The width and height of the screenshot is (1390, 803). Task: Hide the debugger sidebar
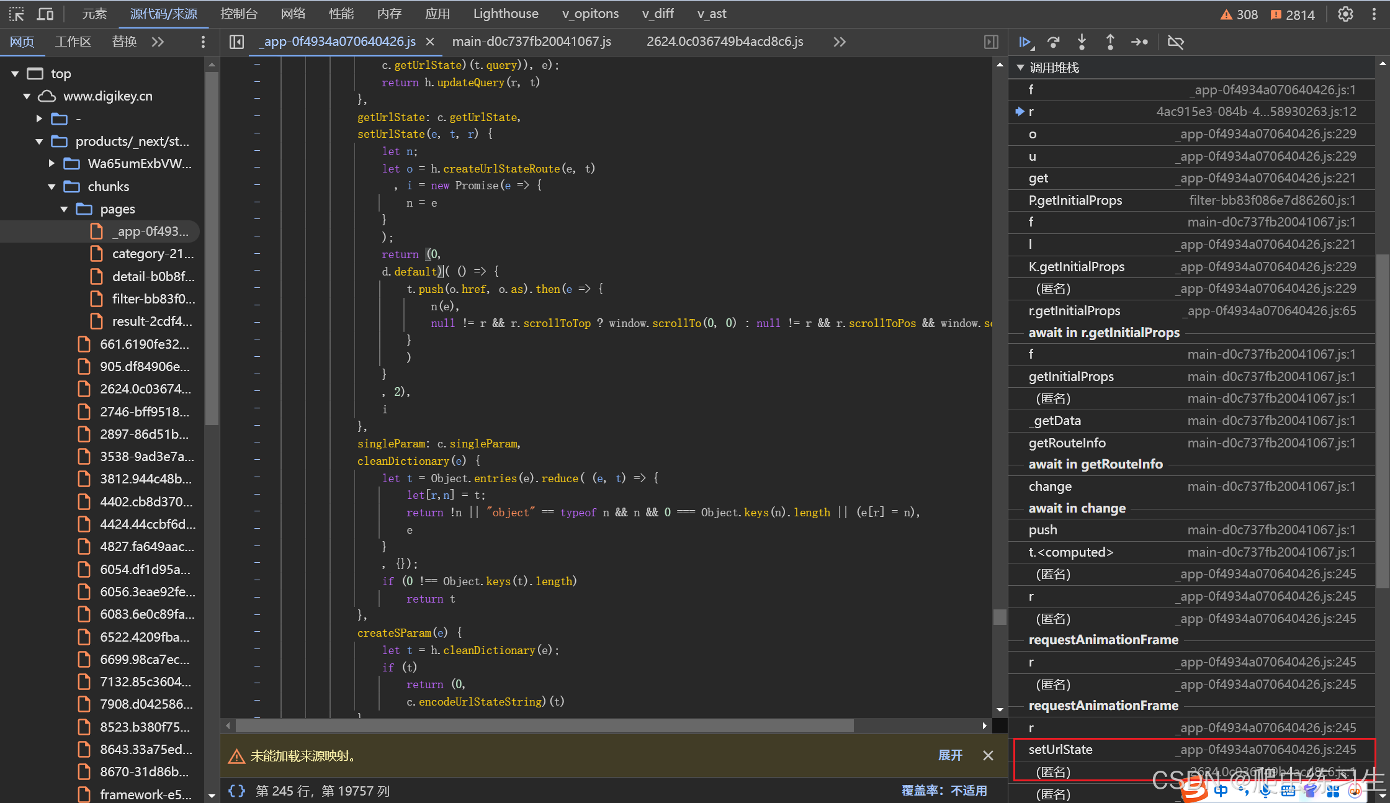991,42
